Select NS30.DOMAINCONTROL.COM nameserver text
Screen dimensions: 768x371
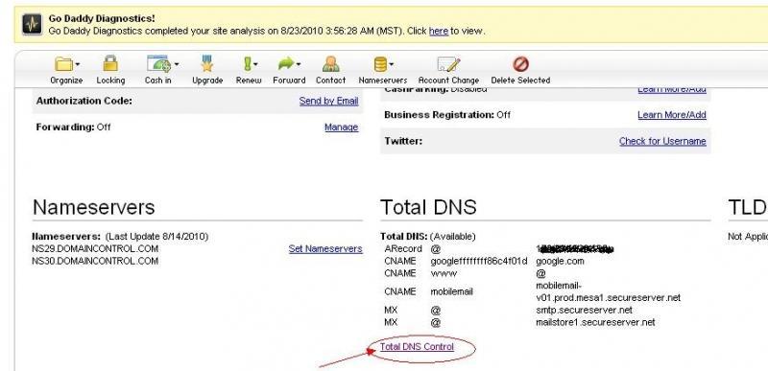coord(95,261)
